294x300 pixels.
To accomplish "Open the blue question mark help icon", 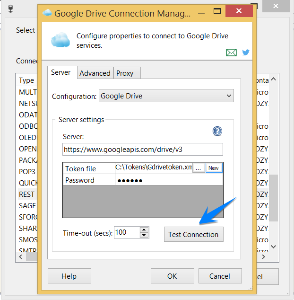I will [217, 131].
